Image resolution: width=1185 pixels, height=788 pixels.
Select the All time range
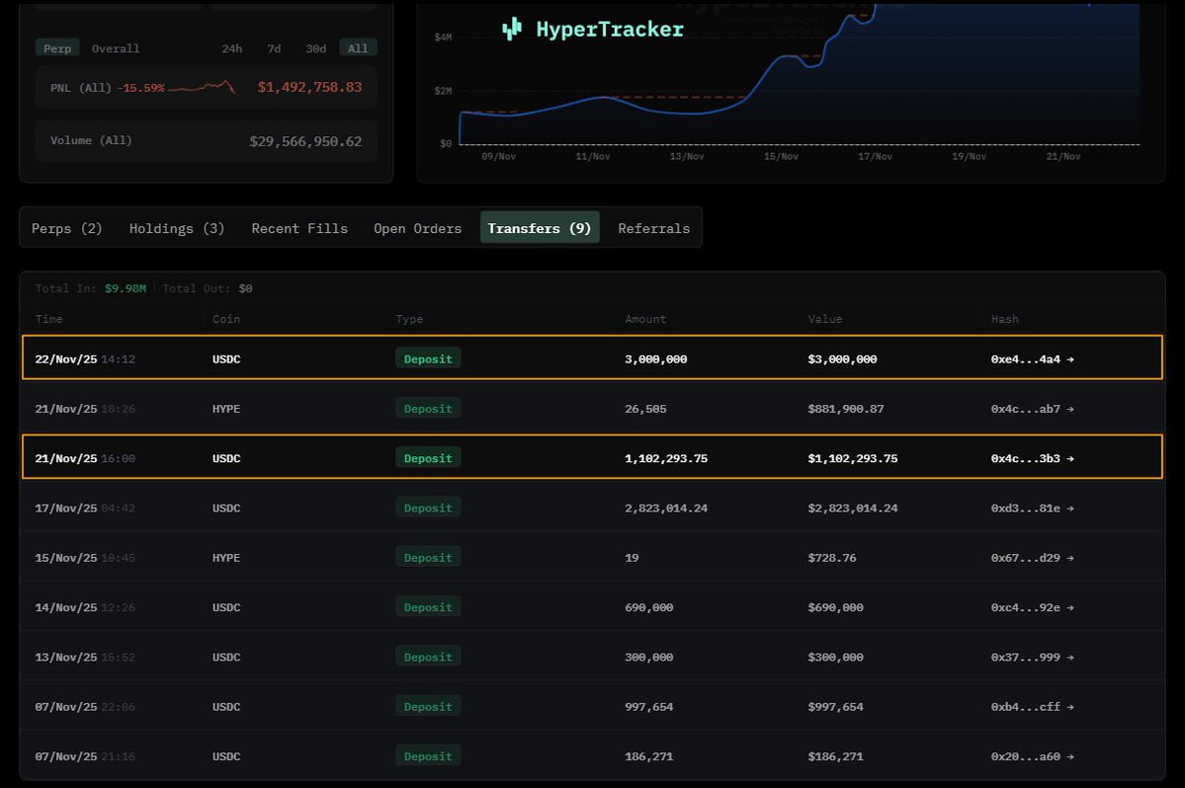[358, 48]
